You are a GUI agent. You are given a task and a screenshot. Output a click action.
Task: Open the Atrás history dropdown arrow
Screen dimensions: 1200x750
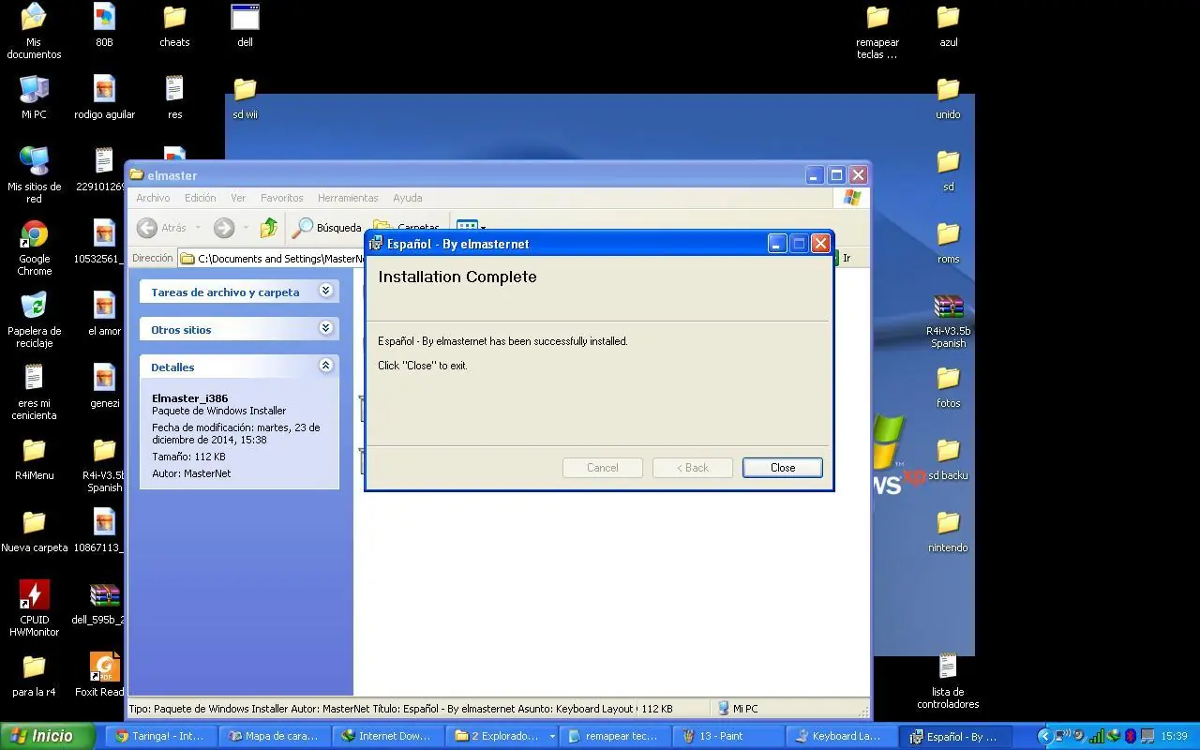[198, 228]
